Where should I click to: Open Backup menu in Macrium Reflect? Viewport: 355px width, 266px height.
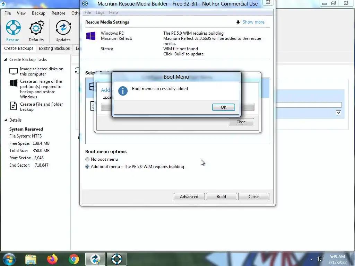pyautogui.click(x=38, y=13)
